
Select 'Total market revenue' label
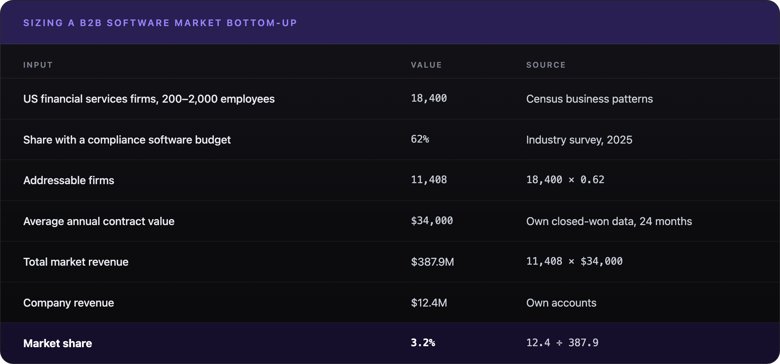click(x=76, y=262)
